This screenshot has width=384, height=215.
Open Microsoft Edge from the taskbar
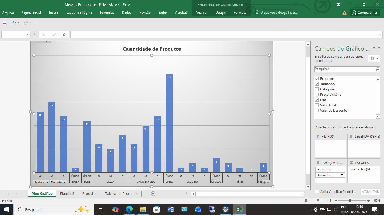pos(129,209)
